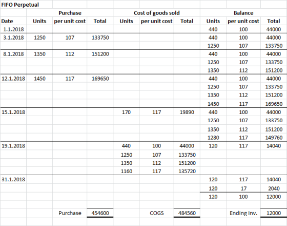Screen dimensions: 287x226
Task: Click the 'Cost of goods sold' header
Action: (157, 13)
